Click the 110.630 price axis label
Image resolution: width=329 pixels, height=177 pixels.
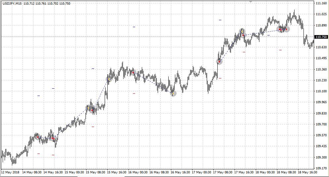coord(321,47)
